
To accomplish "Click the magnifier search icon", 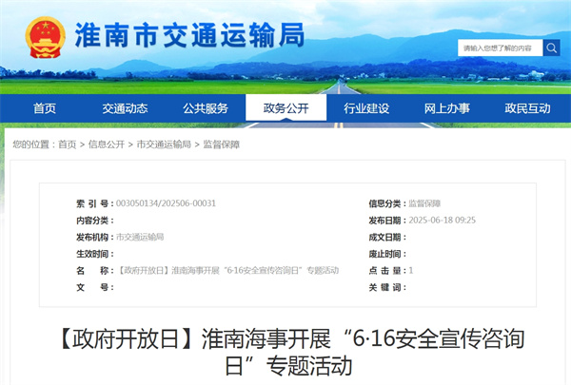I will 552,48.
